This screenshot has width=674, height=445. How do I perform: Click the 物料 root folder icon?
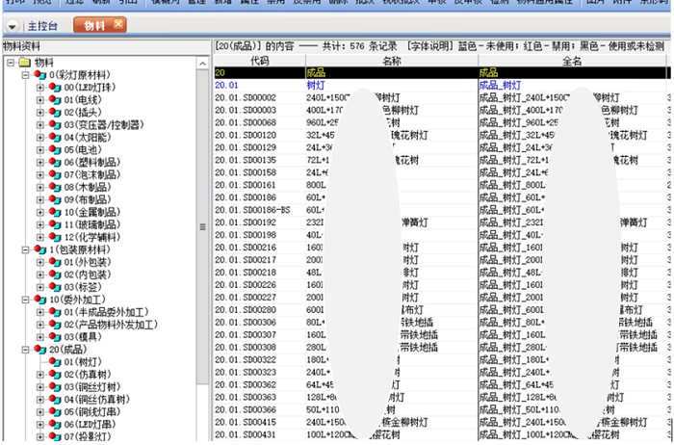point(25,63)
